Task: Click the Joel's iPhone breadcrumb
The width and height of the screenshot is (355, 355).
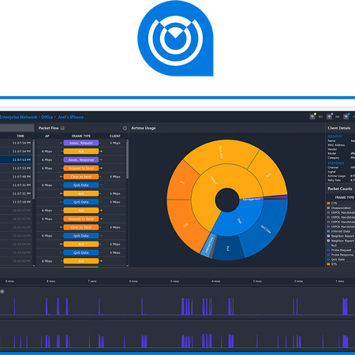Action: [71, 117]
